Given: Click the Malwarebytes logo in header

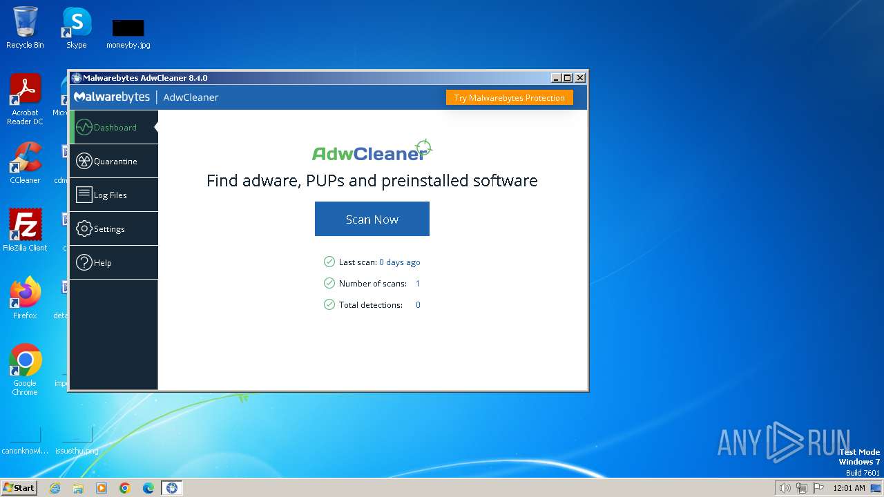Looking at the screenshot, I should point(112,97).
